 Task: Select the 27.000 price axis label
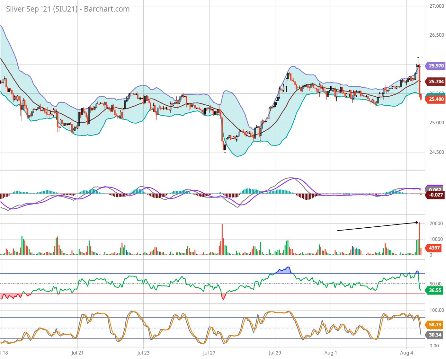pyautogui.click(x=437, y=6)
